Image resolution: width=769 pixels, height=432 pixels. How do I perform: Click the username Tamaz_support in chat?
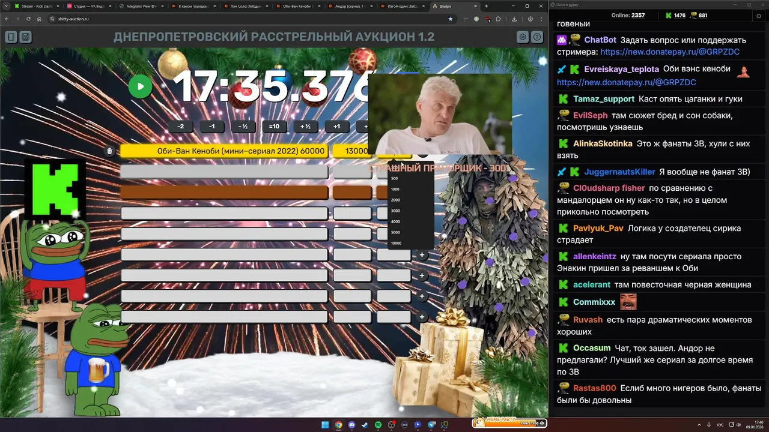tap(604, 99)
